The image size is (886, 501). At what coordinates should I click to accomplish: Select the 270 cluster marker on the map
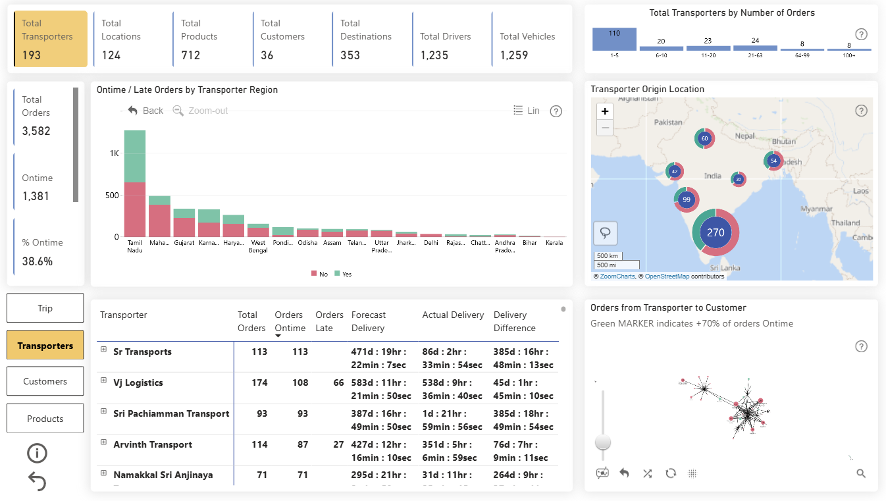tap(716, 232)
